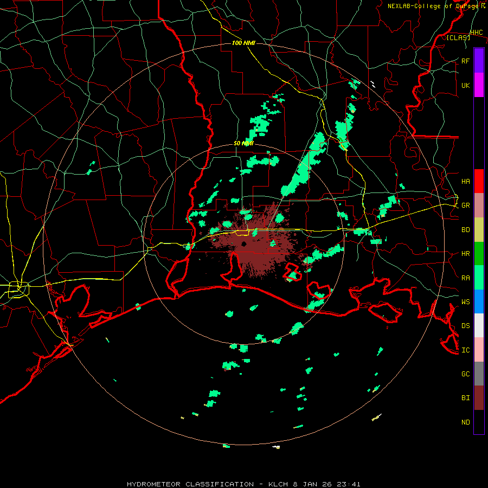Click the BI brown legend swatch
Screen dimensions: 488x488
[x=479, y=398]
